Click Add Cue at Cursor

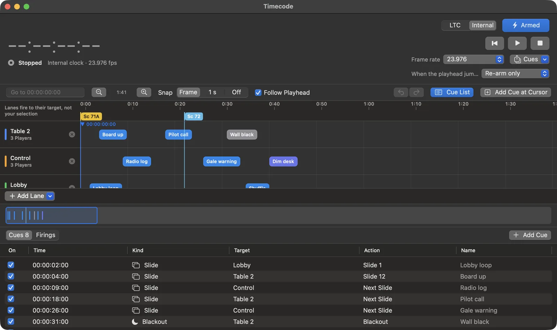point(516,92)
